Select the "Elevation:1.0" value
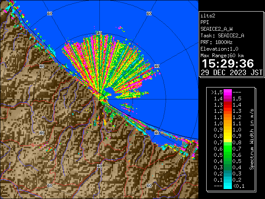Image resolution: width=265 pixels, height=199 pixels. point(219,49)
